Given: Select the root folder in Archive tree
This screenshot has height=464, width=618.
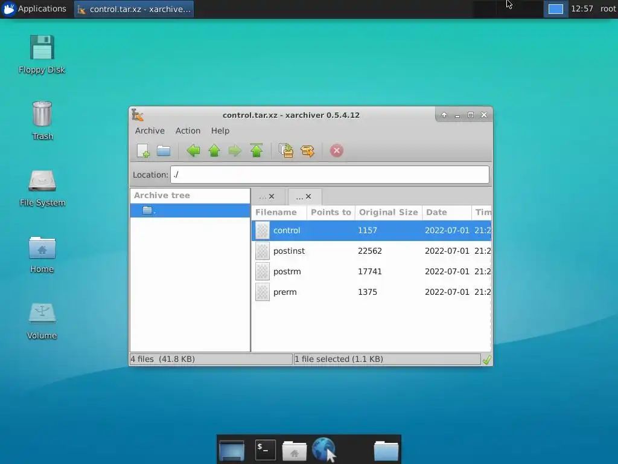Looking at the screenshot, I should 190,211.
